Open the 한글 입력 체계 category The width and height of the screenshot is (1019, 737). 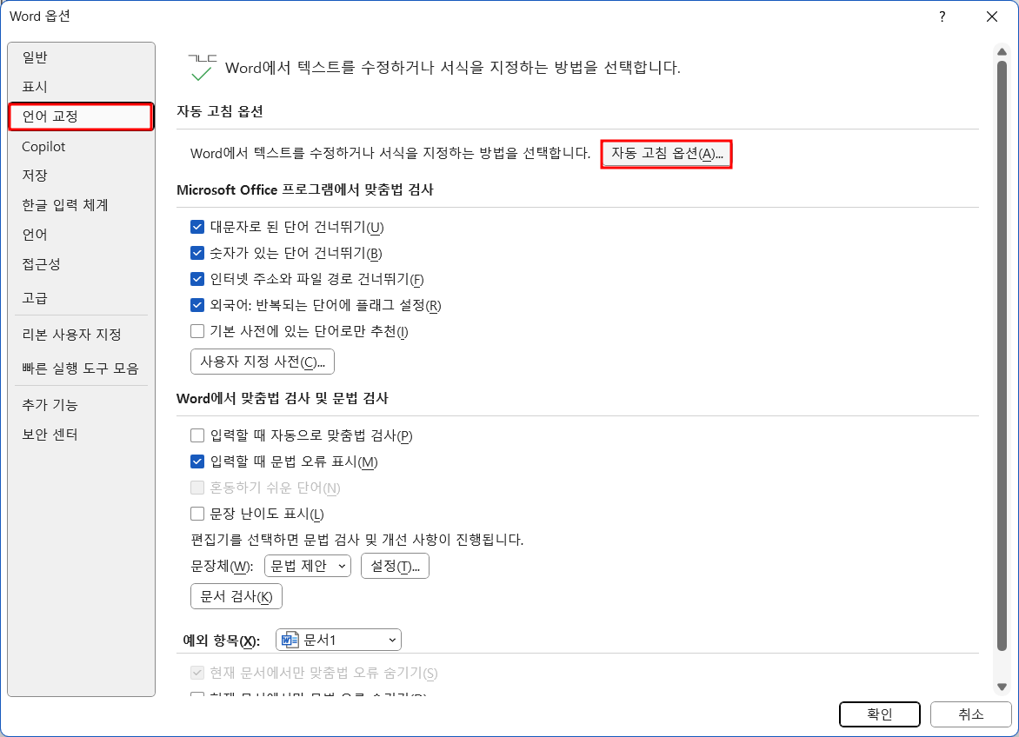pos(81,205)
